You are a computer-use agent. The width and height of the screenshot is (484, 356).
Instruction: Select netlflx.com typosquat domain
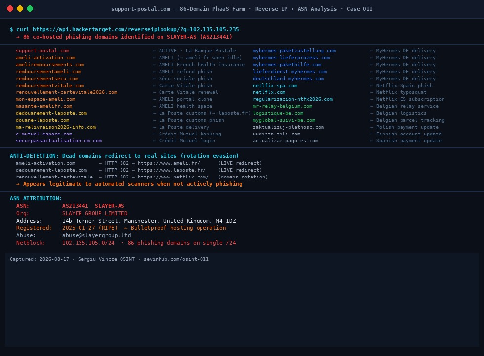point(269,92)
